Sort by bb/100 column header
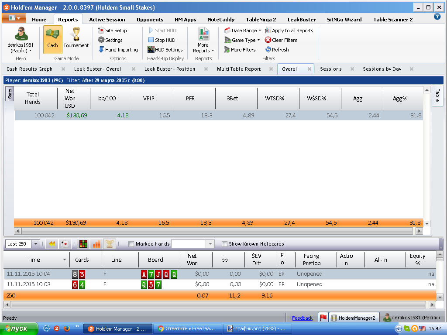The height and width of the screenshot is (335, 447). click(111, 98)
